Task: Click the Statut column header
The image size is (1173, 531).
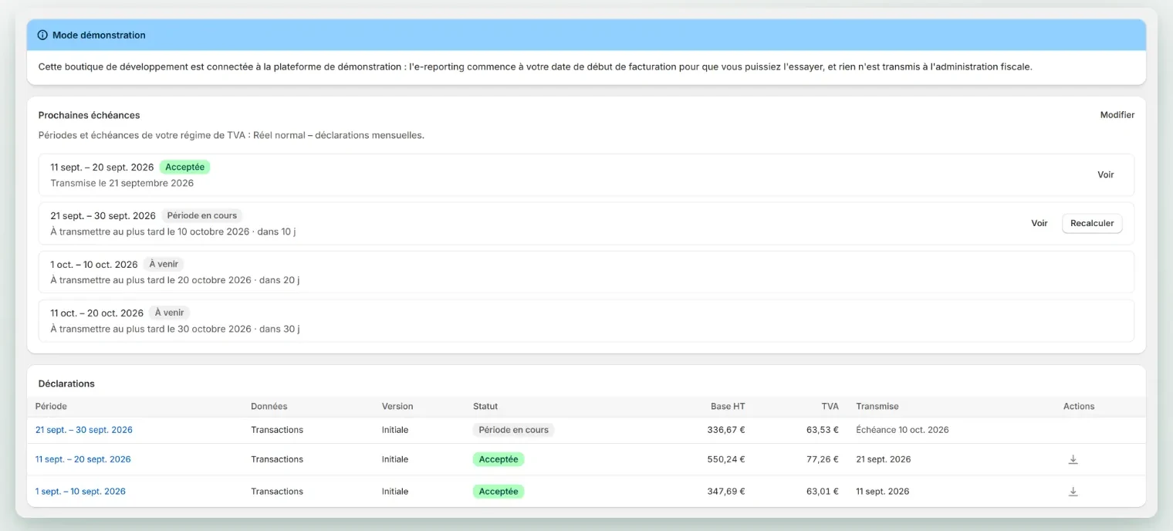Action: (485, 406)
